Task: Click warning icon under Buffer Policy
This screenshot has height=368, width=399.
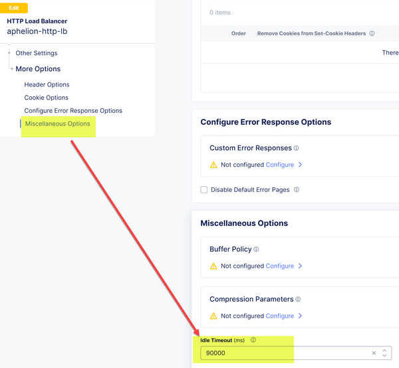Action: point(213,266)
